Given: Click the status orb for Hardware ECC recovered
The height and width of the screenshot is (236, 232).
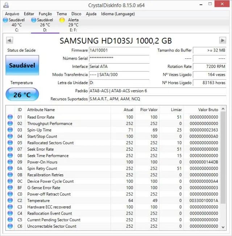Looking at the screenshot, I should 10,207.
